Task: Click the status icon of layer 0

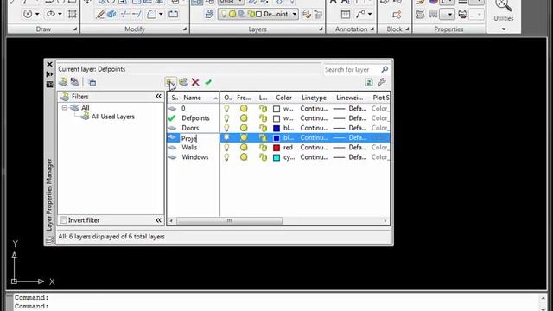Action: pos(173,109)
